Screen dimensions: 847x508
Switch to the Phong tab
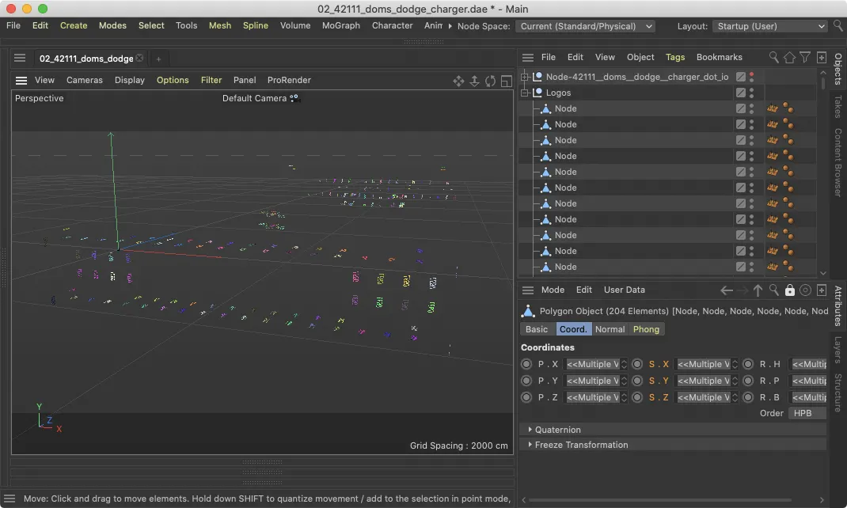point(646,329)
